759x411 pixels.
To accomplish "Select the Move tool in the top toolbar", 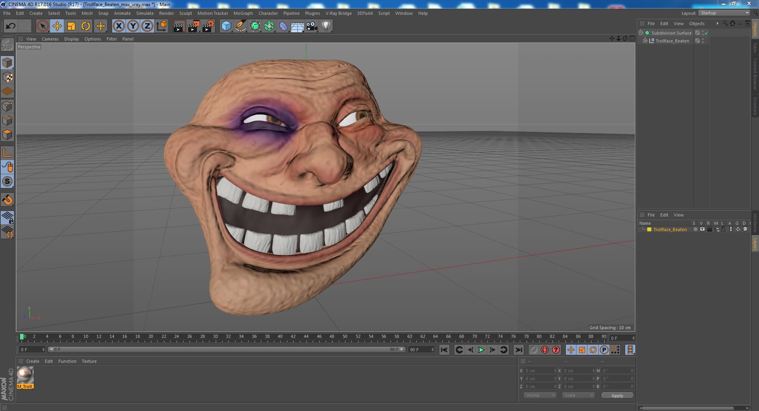I will [57, 26].
